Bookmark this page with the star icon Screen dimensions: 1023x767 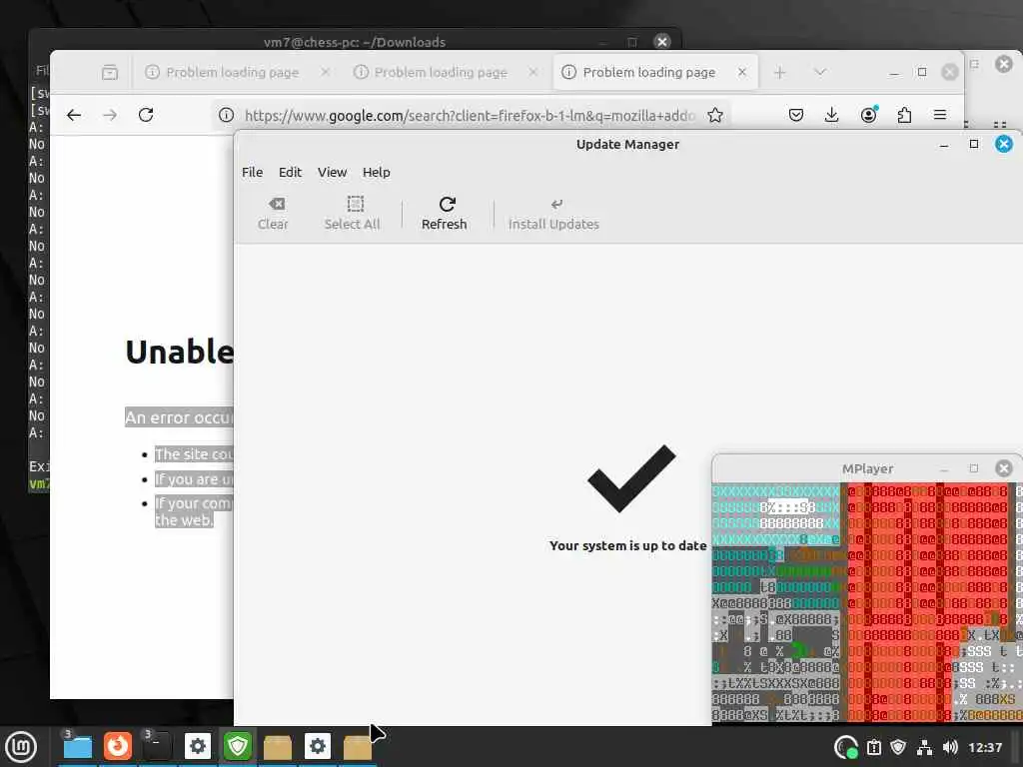[x=715, y=116]
